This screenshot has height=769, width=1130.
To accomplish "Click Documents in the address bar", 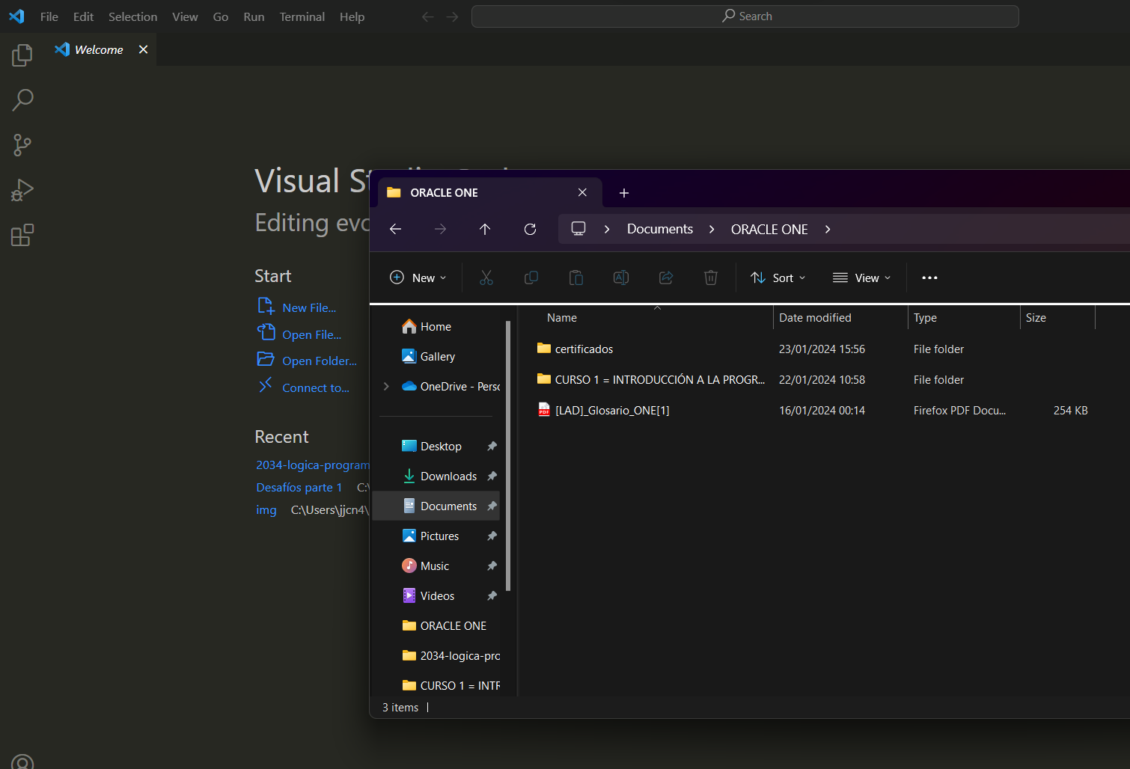I will coord(660,229).
